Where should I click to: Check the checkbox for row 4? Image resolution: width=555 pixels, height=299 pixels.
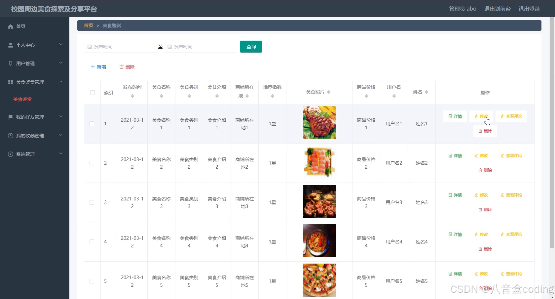pos(92,242)
